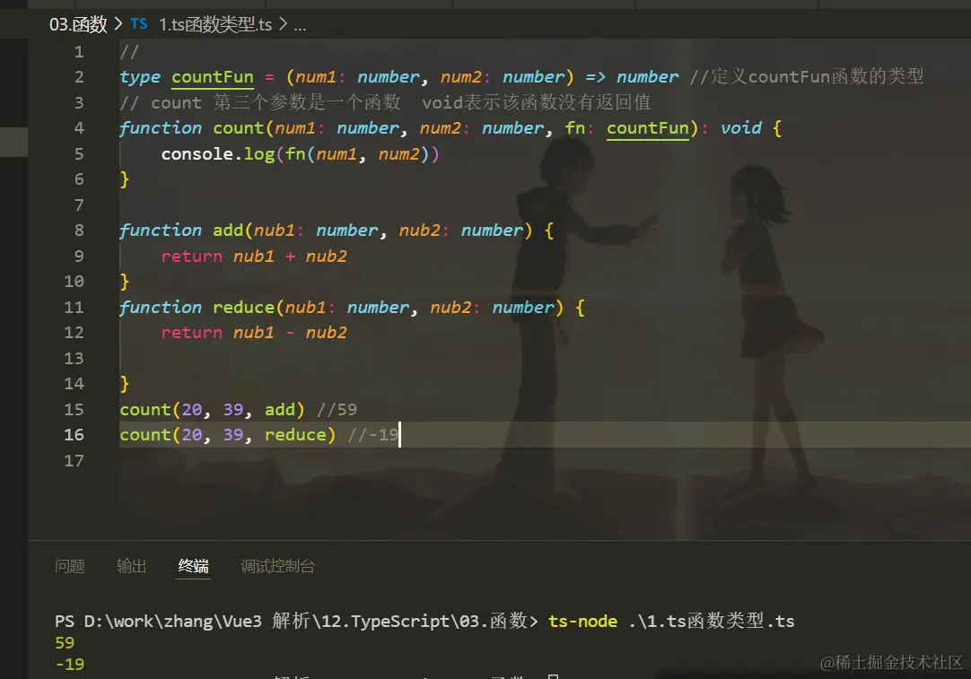Click the '=>' arrow on line 2
This screenshot has width=971, height=679.
596,77
